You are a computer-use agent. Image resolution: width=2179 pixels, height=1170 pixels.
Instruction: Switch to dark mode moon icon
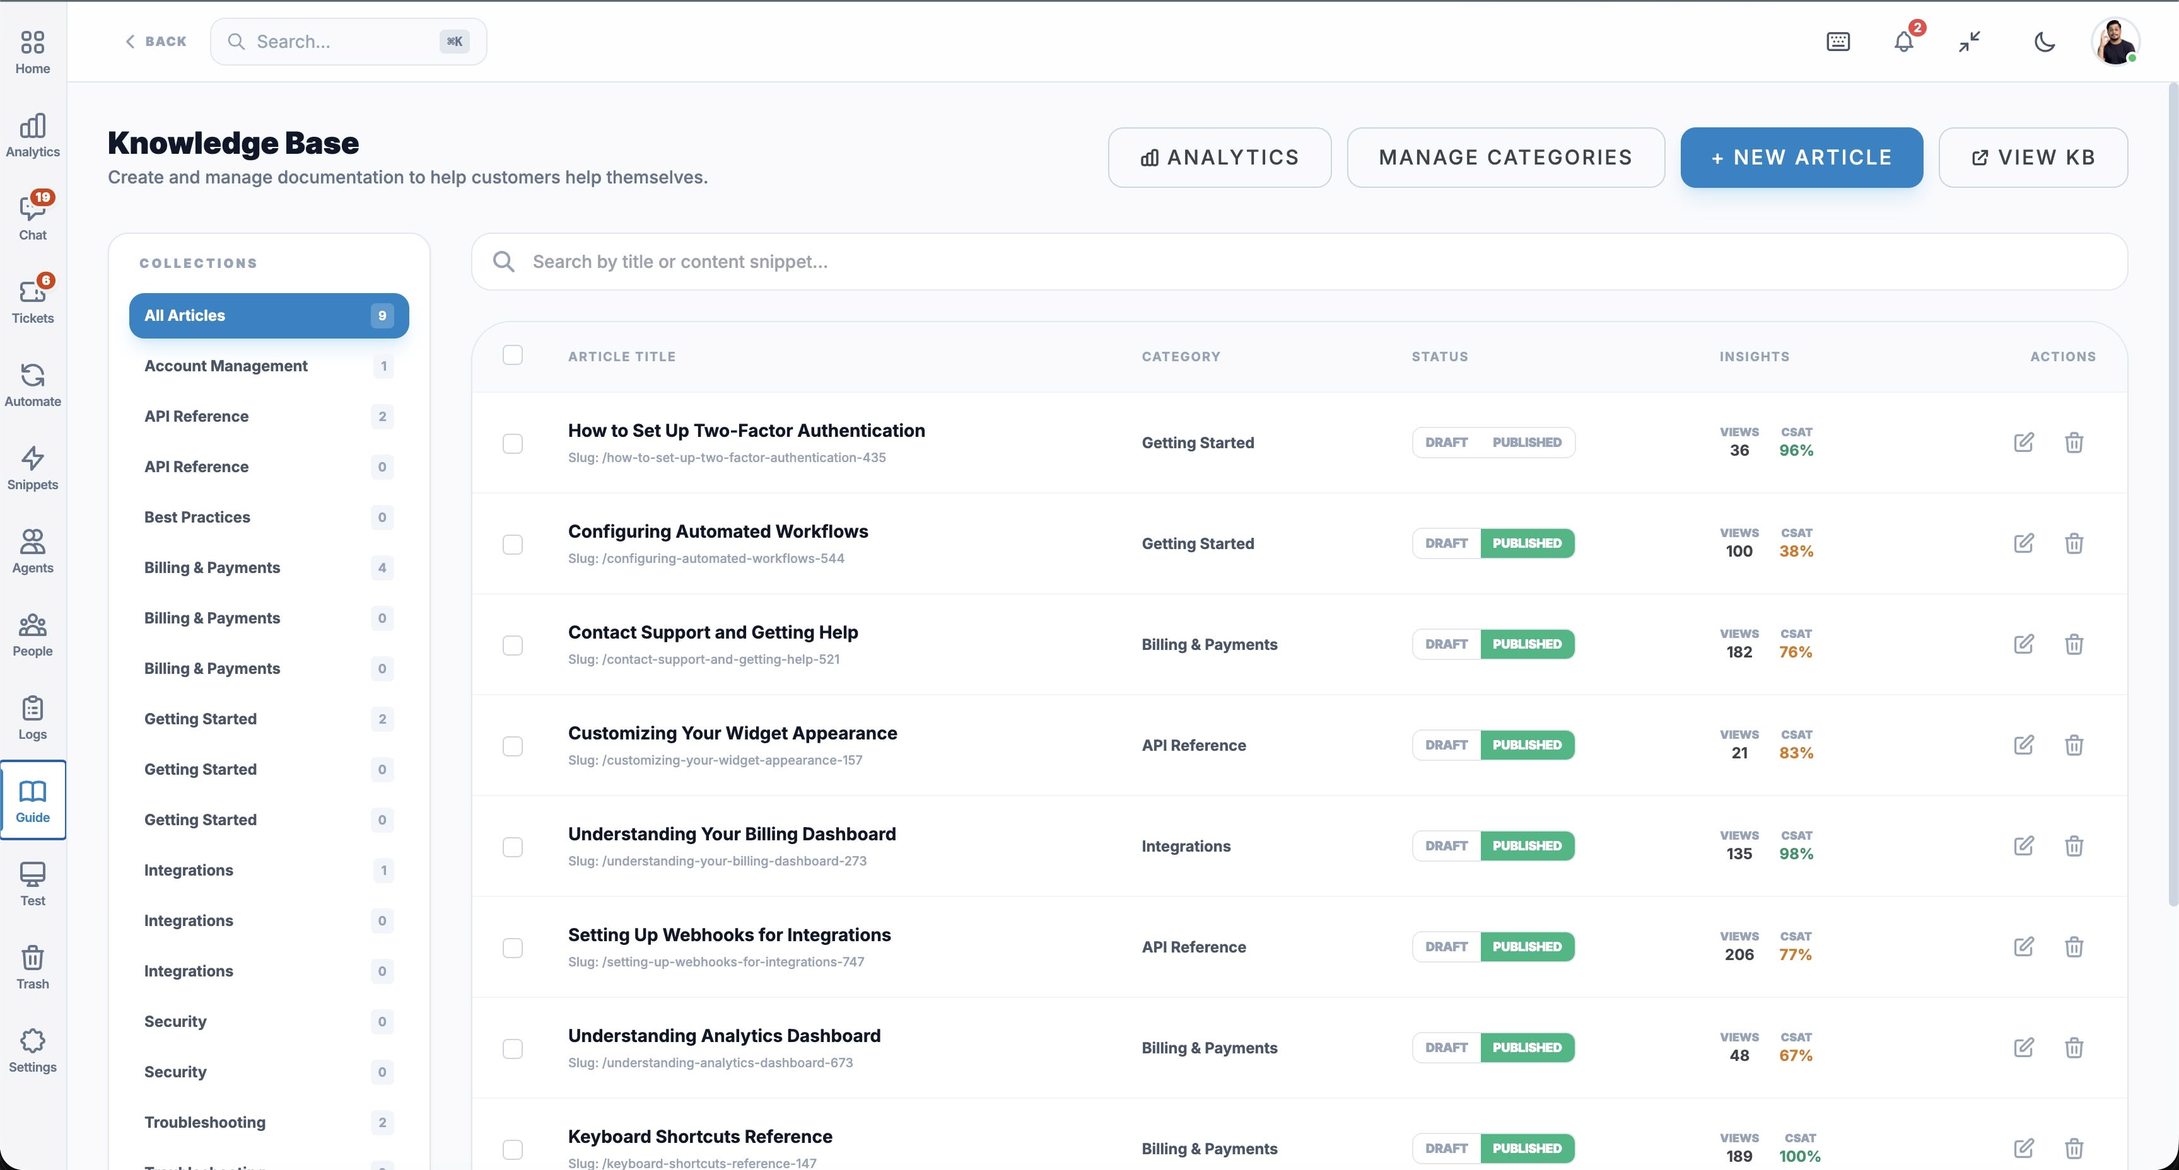point(2045,42)
